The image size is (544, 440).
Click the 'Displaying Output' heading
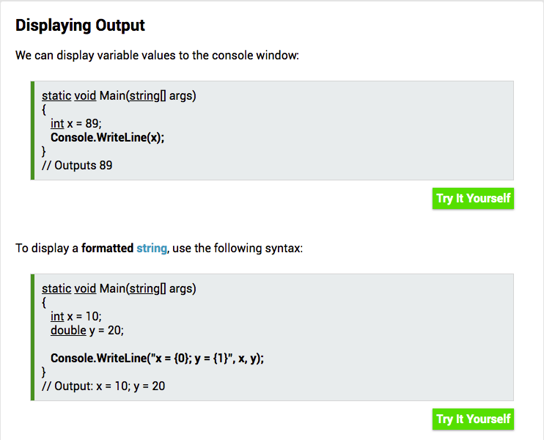(x=80, y=25)
